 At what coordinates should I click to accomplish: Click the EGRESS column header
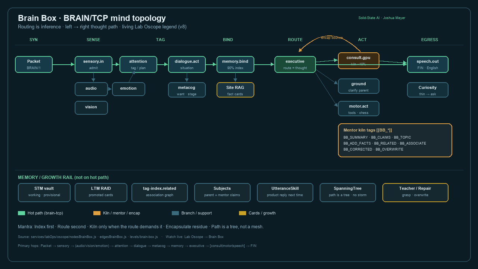coord(429,40)
